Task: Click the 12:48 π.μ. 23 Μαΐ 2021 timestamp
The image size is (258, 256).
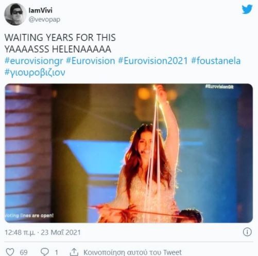Action: pos(43,232)
